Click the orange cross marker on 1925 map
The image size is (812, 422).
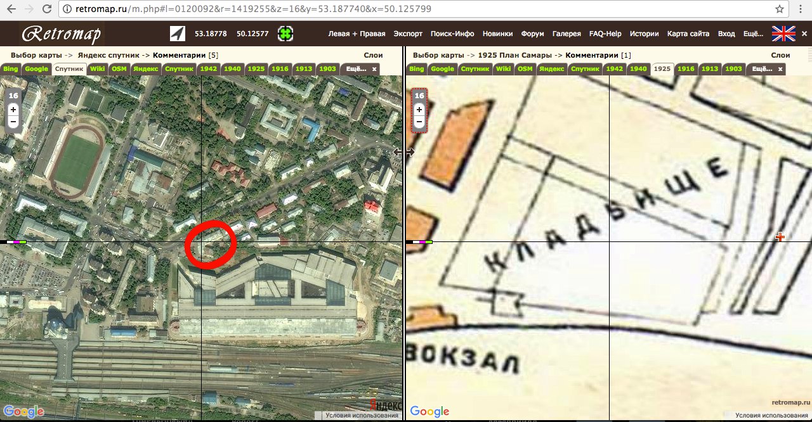(x=780, y=237)
